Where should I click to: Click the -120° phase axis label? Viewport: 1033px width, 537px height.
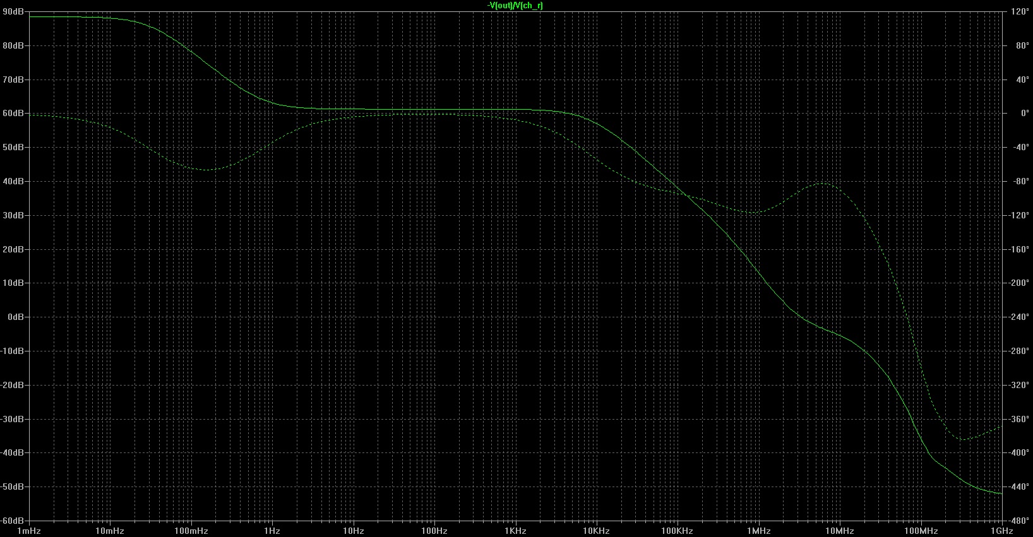(x=1018, y=215)
